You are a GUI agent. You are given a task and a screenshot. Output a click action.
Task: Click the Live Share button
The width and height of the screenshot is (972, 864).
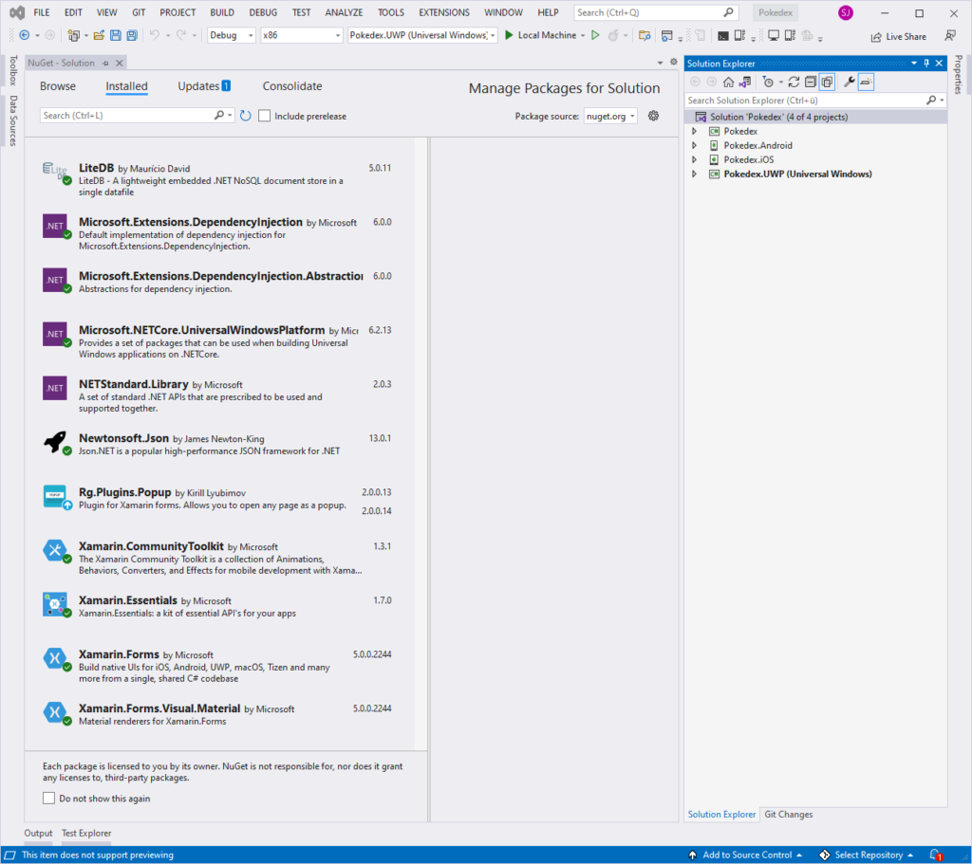coord(898,36)
